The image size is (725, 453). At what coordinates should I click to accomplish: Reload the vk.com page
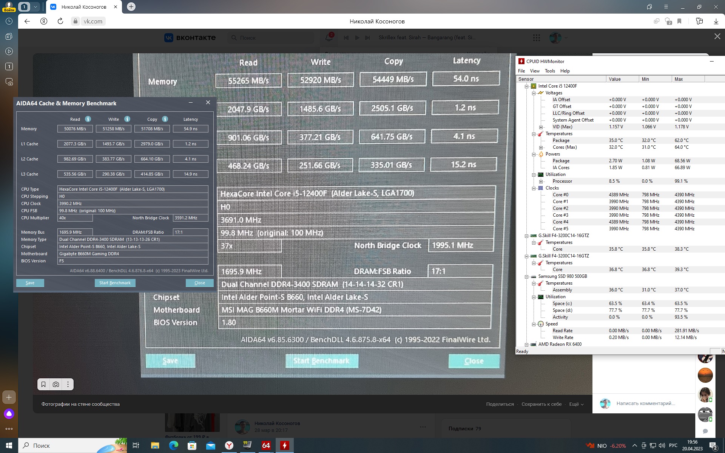click(60, 21)
